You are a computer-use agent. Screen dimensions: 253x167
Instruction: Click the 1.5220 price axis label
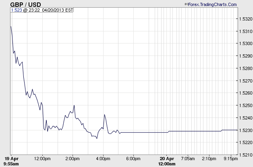click(x=246, y=142)
